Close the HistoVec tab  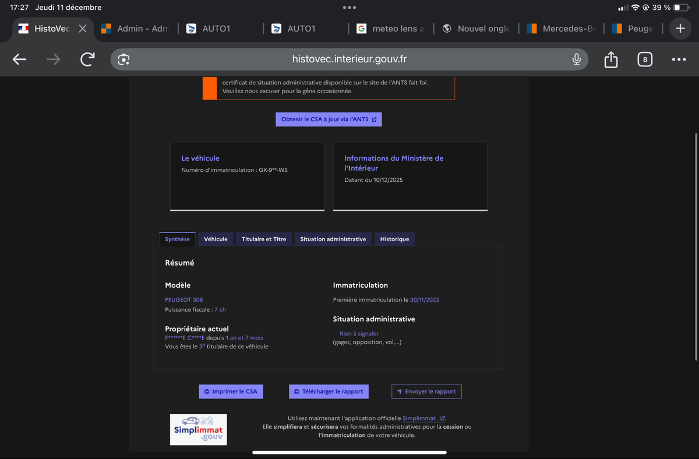click(83, 29)
